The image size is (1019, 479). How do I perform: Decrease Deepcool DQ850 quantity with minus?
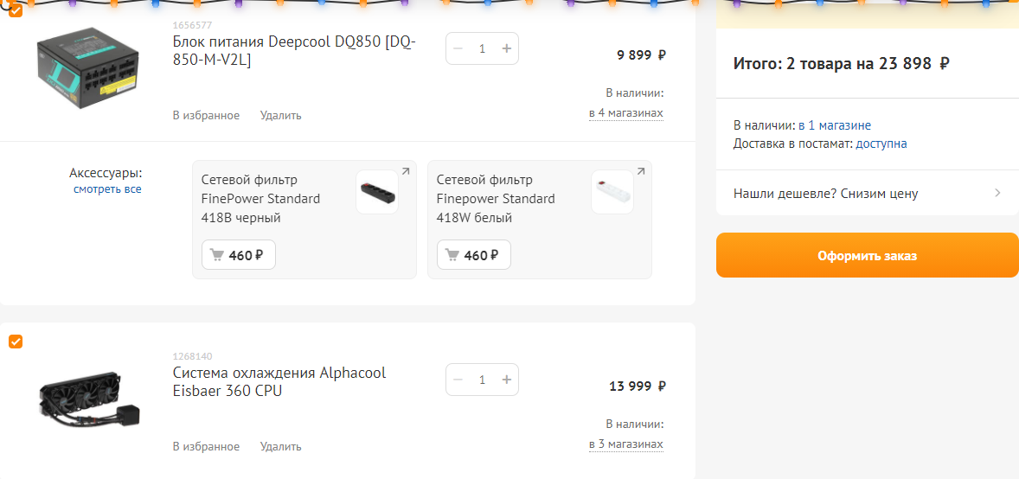coord(458,48)
